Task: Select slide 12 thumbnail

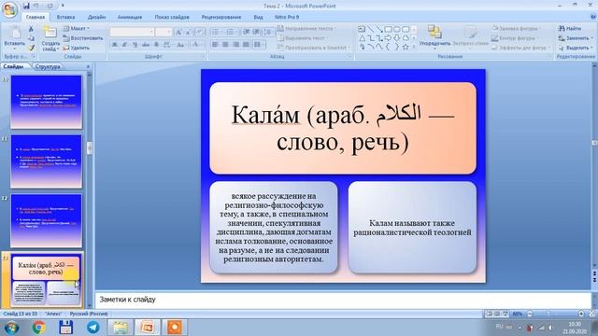Action: pos(46,220)
